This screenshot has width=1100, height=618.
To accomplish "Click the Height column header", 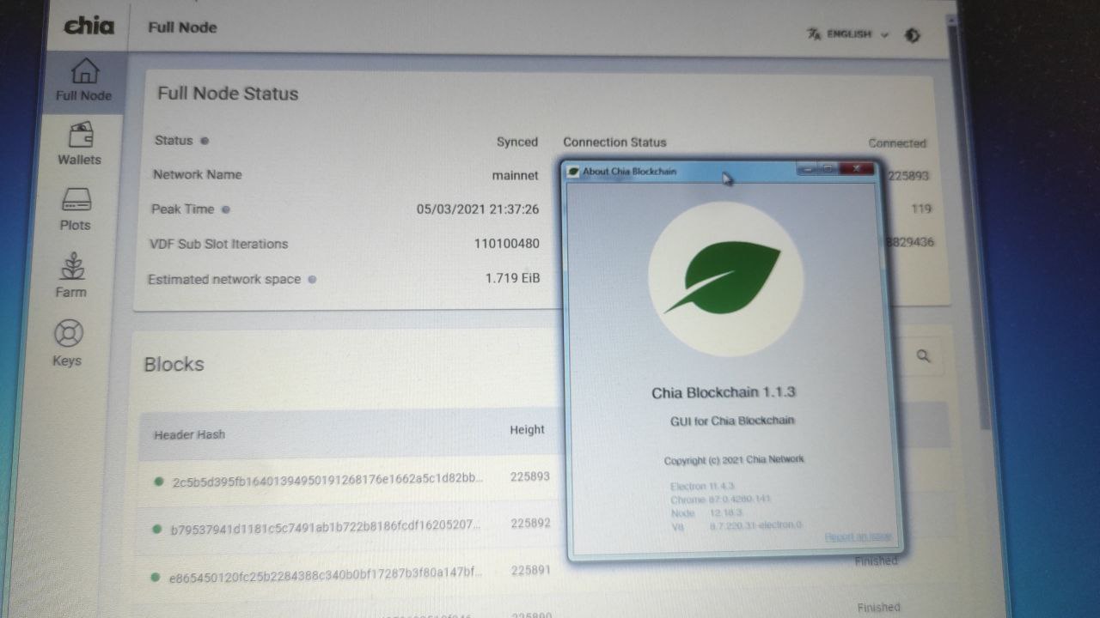I will click(527, 429).
